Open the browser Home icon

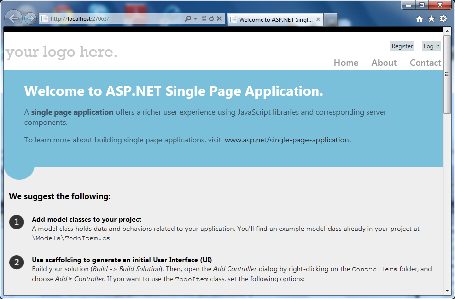(420, 19)
